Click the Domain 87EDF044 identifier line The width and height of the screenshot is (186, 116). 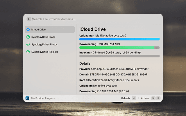(113, 75)
